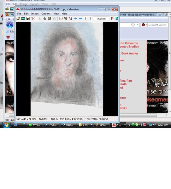This screenshot has width=171, height=189.
Task: Click volume speaker icon in system tray
Action: [155, 124]
